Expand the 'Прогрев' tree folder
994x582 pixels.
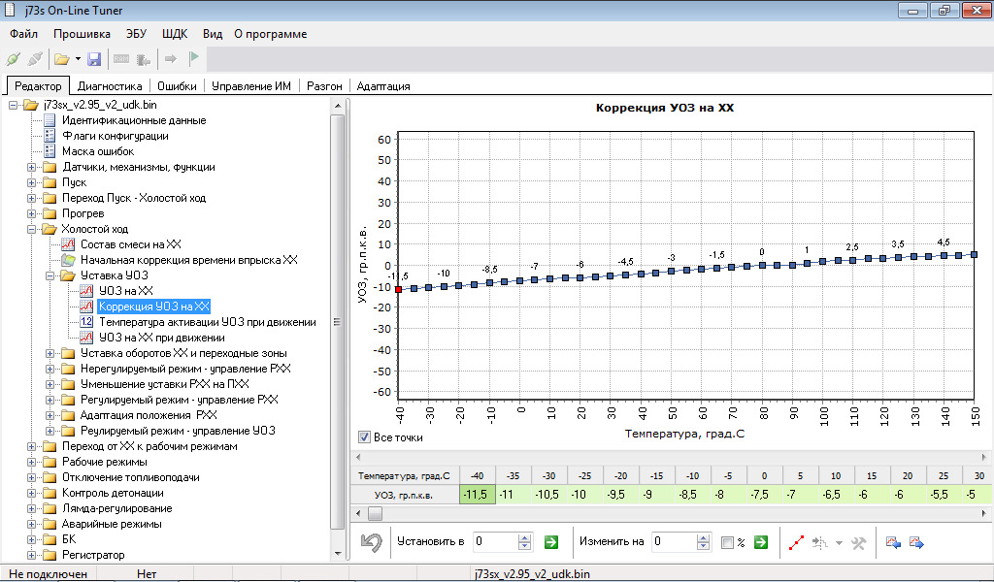coord(32,213)
